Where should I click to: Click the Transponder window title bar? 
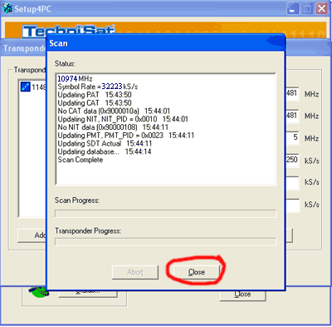click(x=24, y=48)
